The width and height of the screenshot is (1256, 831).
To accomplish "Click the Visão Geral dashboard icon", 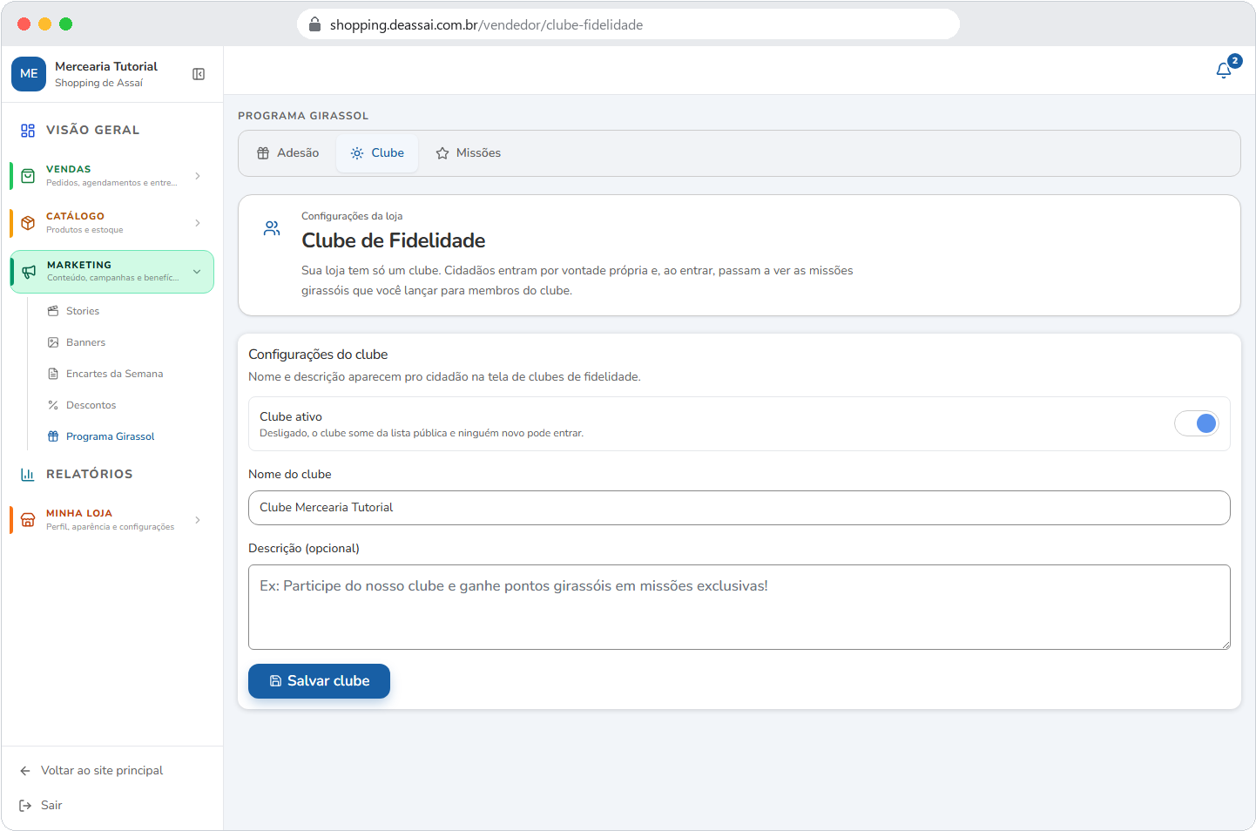I will pos(28,130).
